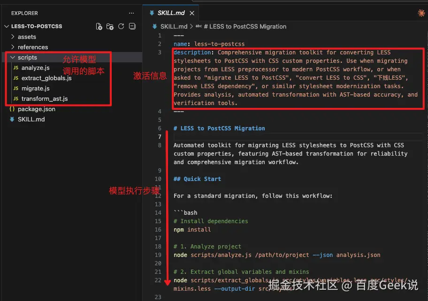428x301 pixels.
Task: Expand the assets folder chevron
Action: (x=13, y=37)
